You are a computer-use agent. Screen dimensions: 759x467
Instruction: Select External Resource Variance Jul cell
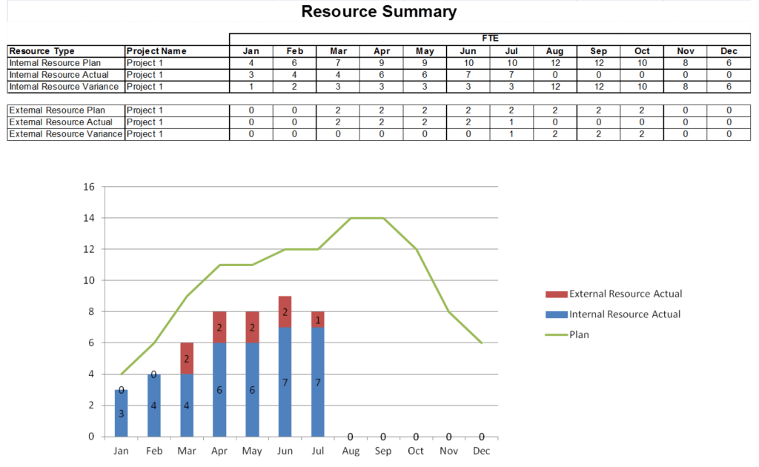coord(511,134)
